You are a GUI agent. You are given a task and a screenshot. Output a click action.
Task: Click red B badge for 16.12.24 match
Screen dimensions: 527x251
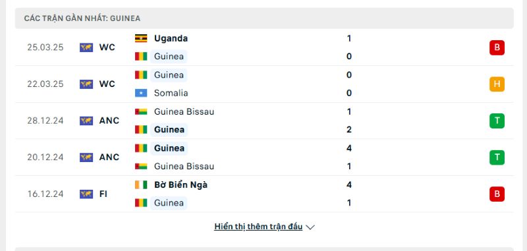click(497, 194)
